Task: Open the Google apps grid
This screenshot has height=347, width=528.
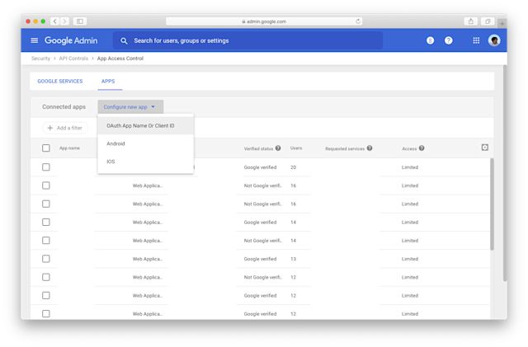Action: click(476, 40)
